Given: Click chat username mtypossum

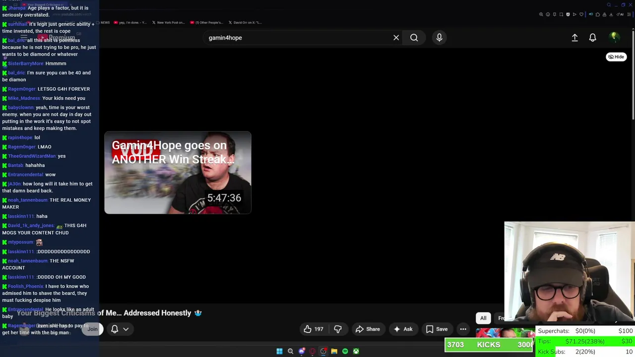Looking at the screenshot, I should (x=20, y=242).
